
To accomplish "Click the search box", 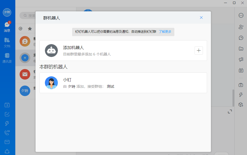I will (x=28, y=15).
